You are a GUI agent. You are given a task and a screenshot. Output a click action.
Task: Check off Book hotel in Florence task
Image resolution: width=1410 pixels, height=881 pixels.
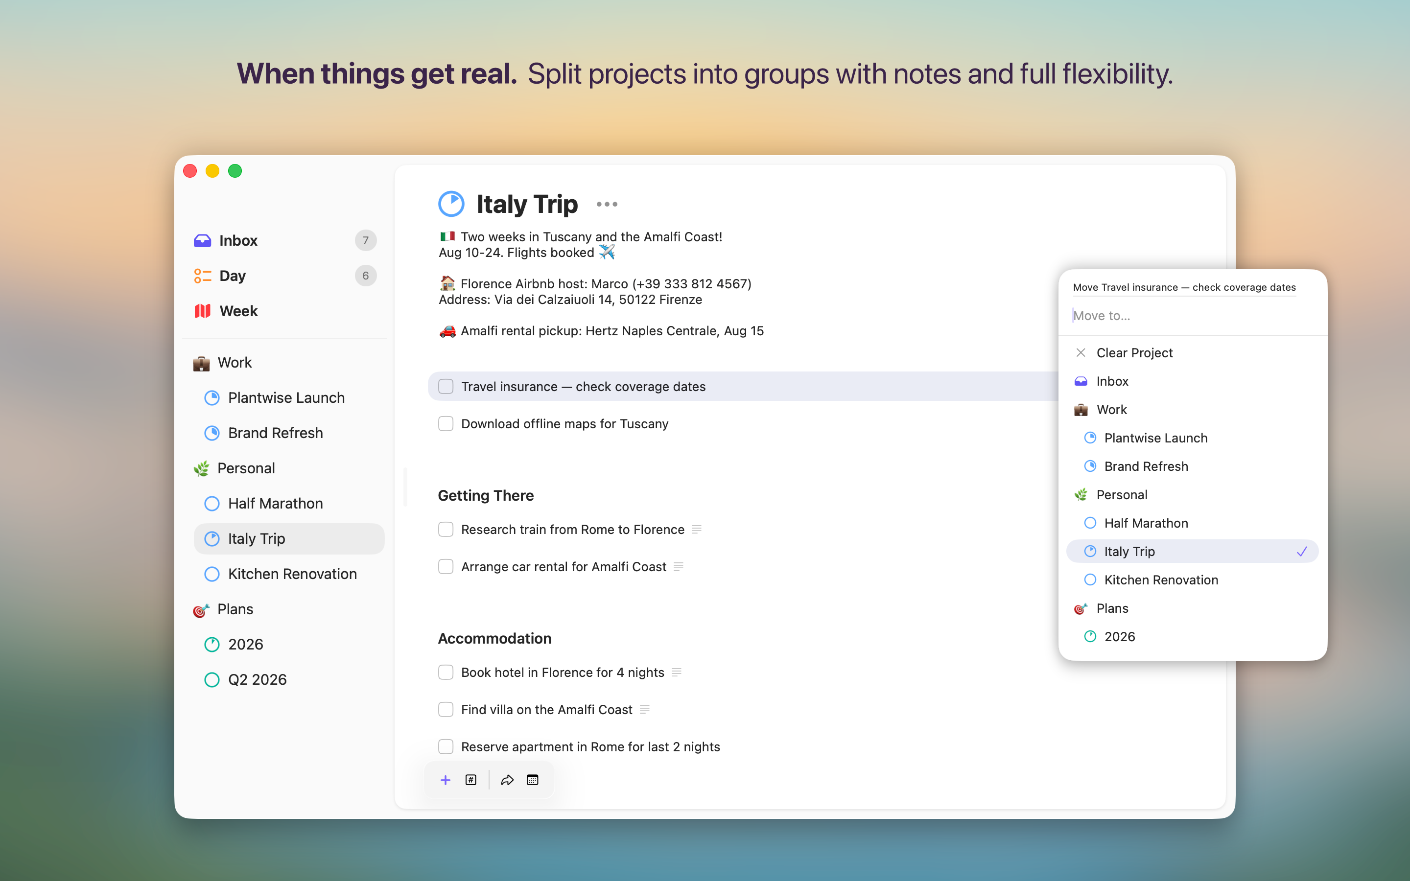[x=446, y=672]
